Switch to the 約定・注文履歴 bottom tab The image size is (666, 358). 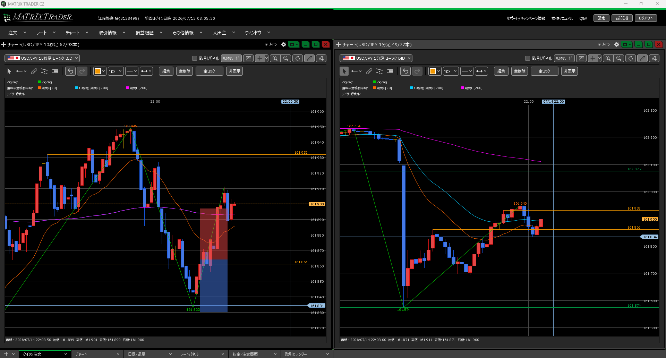pyautogui.click(x=255, y=354)
